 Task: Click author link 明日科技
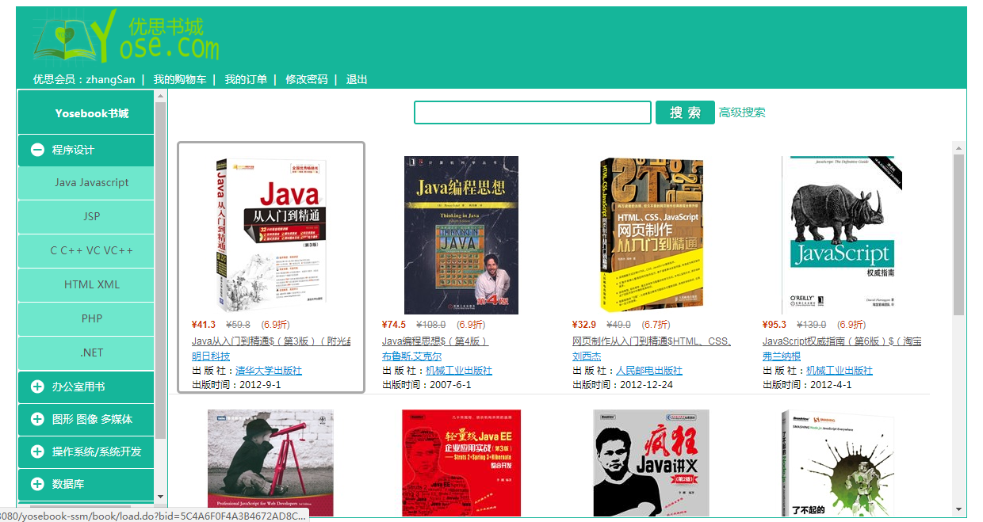click(212, 356)
